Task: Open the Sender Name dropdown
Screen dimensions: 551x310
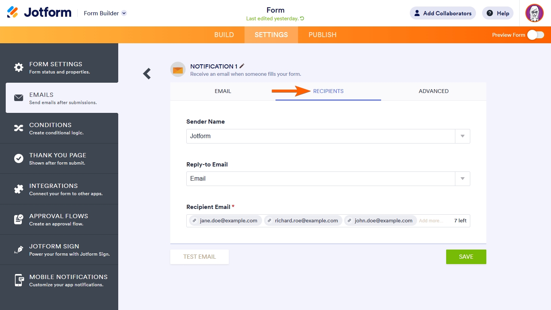Action: click(x=462, y=136)
